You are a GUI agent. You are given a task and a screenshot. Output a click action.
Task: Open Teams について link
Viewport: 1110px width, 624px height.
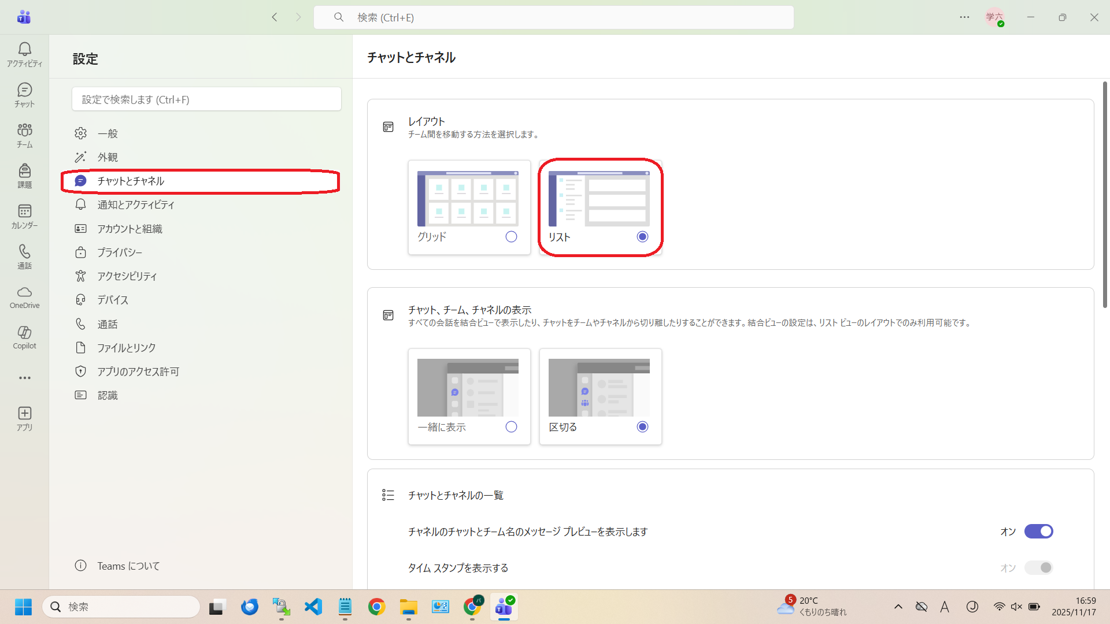[128, 566]
